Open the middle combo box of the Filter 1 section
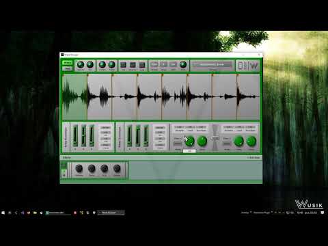This screenshot has height=246, width=328. pos(190,127)
